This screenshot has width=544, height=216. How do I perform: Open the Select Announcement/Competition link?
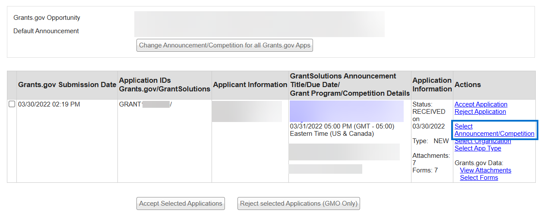(494, 130)
